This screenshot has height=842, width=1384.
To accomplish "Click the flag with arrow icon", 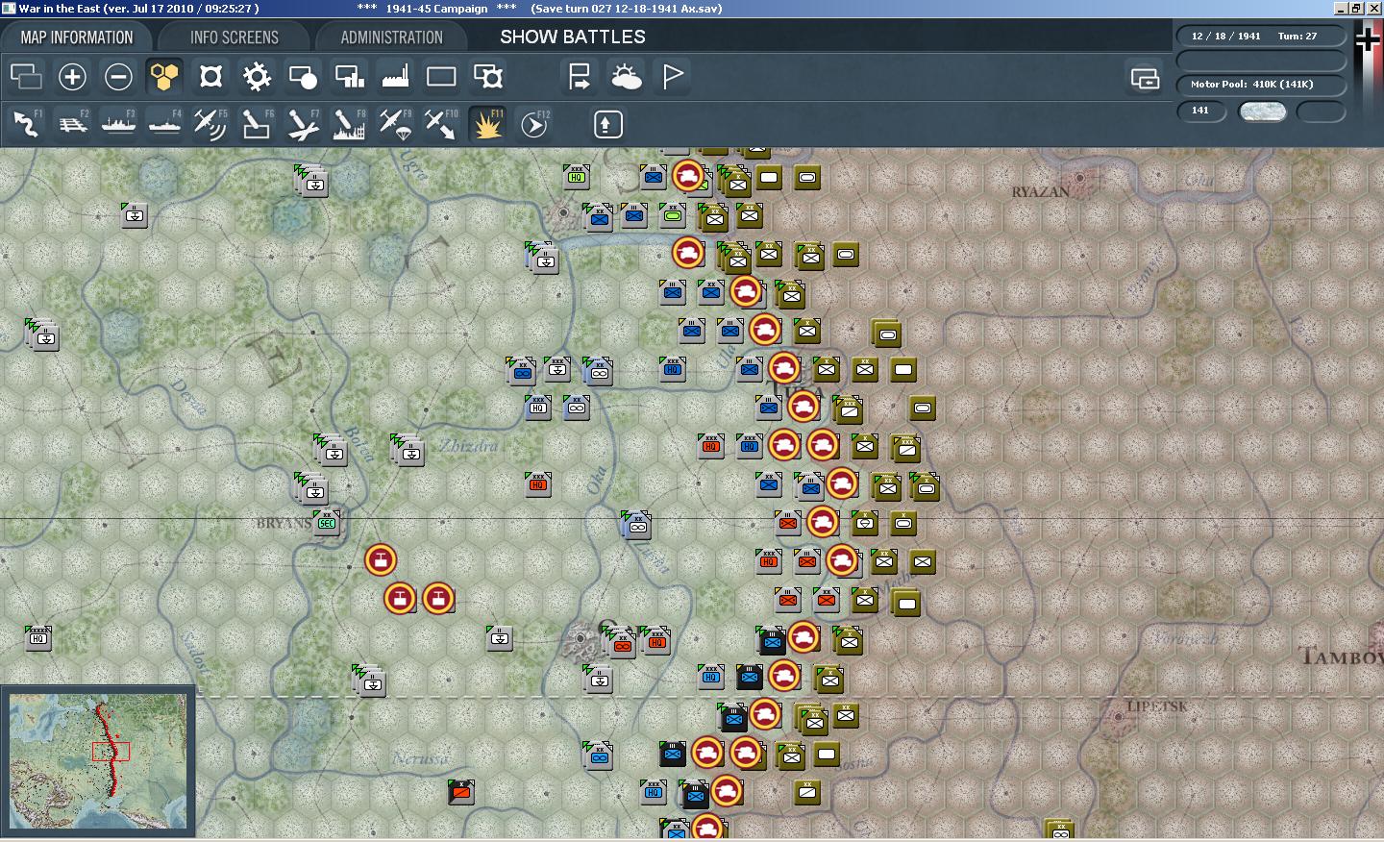I will [580, 76].
